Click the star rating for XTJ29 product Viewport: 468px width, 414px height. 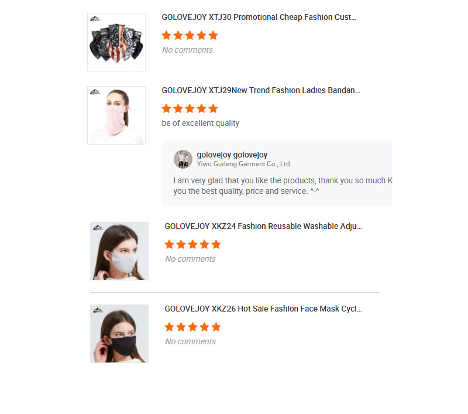[x=190, y=108]
